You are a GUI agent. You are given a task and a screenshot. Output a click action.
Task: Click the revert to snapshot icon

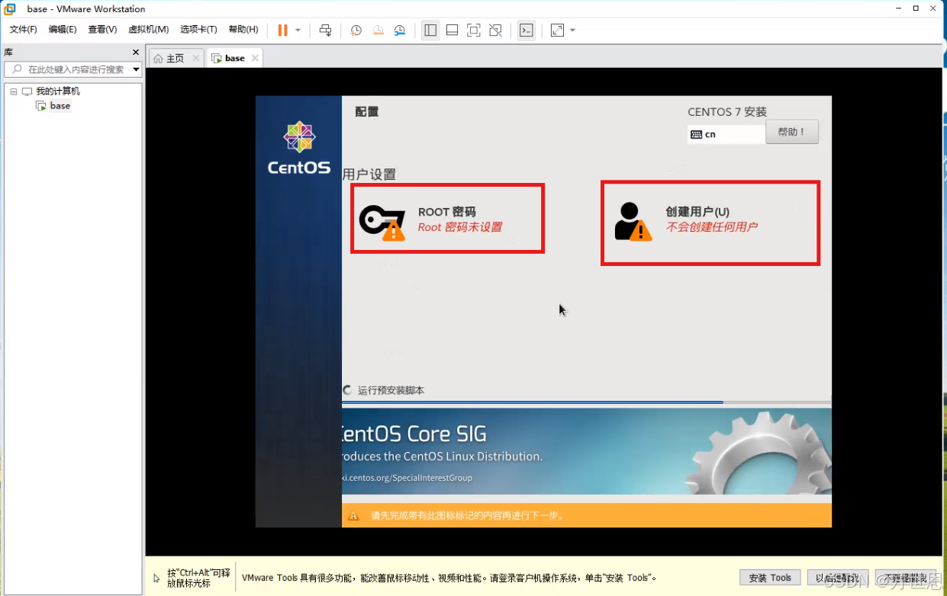click(378, 30)
